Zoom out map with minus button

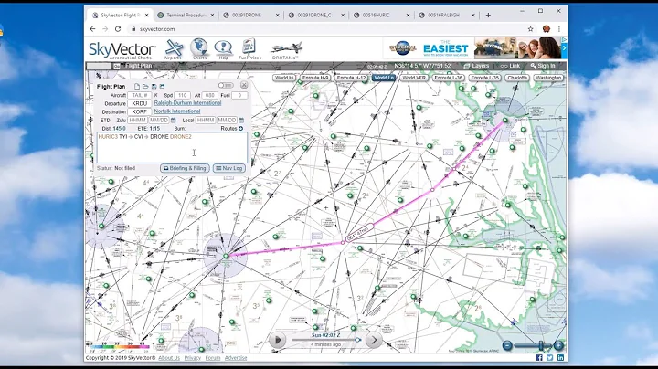tap(507, 345)
